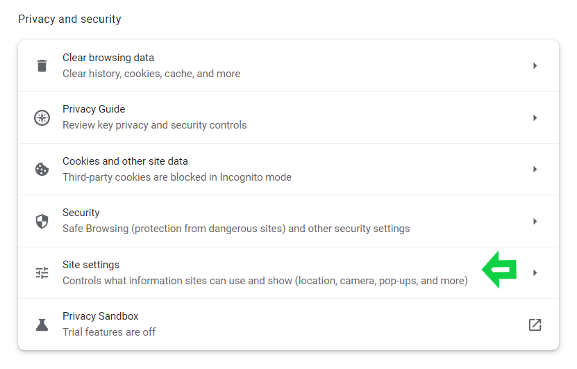Open Privacy Sandbox via the external link icon
Viewport: 577px width, 369px height.
click(x=535, y=325)
